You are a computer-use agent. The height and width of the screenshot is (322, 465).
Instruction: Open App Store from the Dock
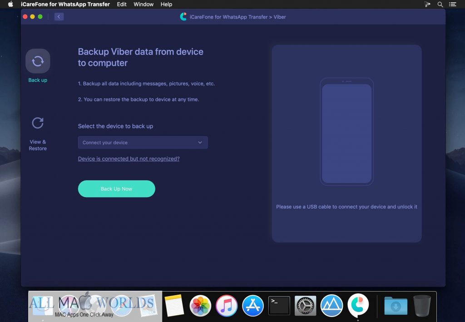252,306
